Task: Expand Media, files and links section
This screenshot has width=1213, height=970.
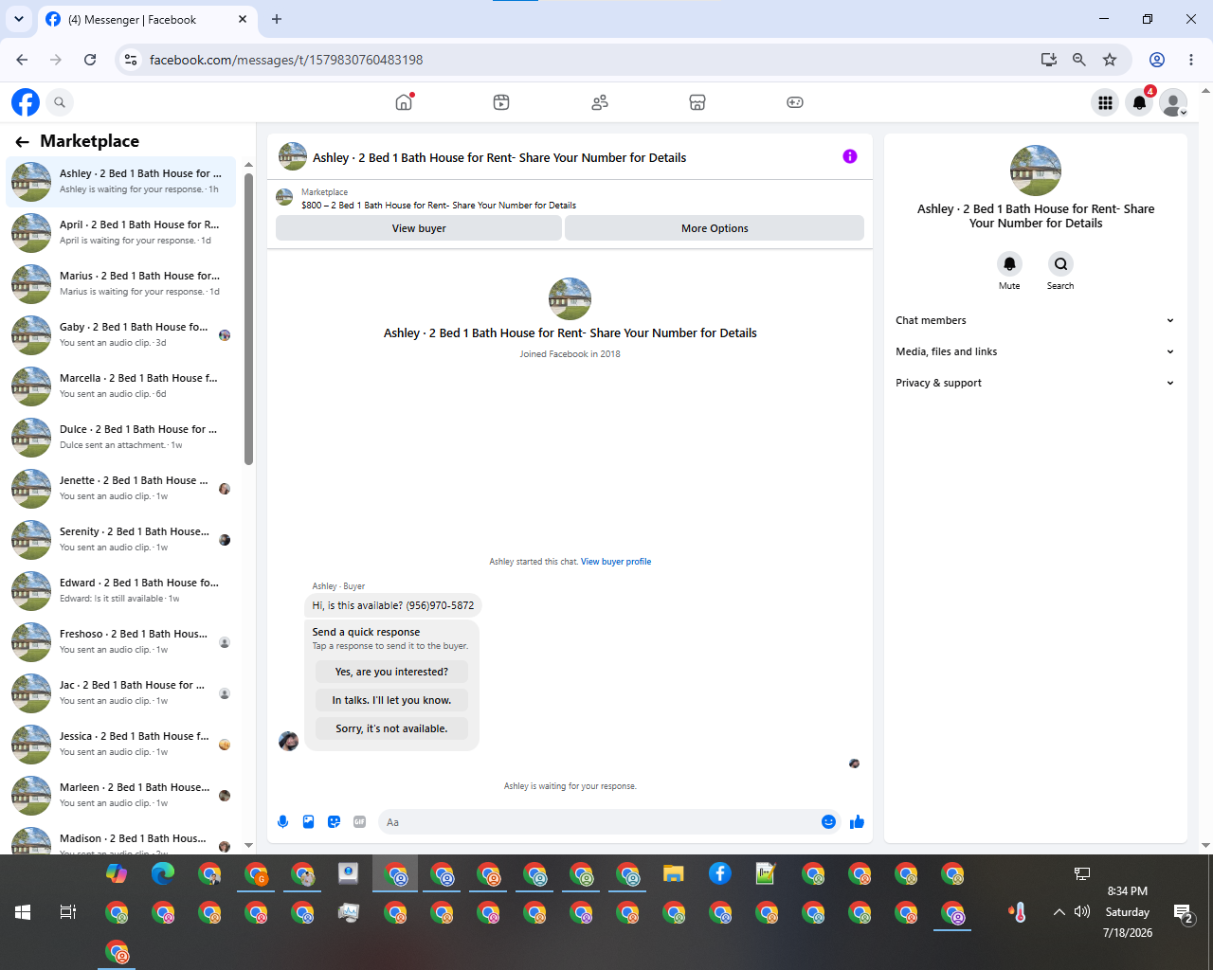Action: 1035,351
